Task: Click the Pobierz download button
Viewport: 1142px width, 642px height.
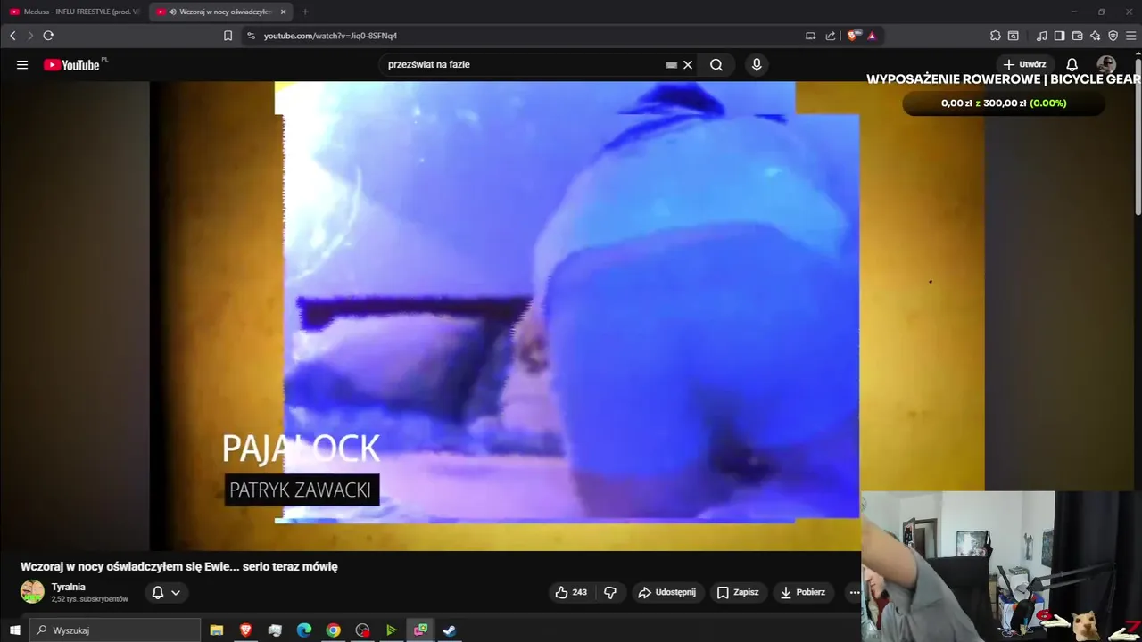Action: pos(802,592)
